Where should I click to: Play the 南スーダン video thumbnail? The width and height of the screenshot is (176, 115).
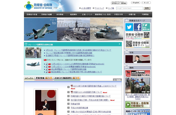(x=138, y=86)
